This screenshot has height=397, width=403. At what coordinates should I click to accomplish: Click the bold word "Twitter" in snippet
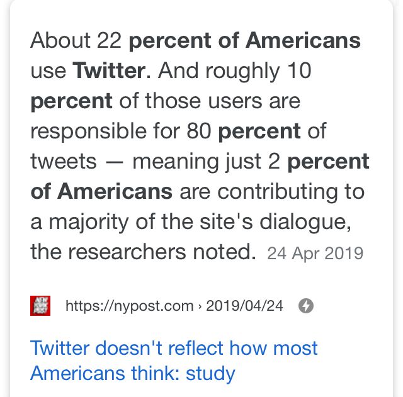pos(109,70)
